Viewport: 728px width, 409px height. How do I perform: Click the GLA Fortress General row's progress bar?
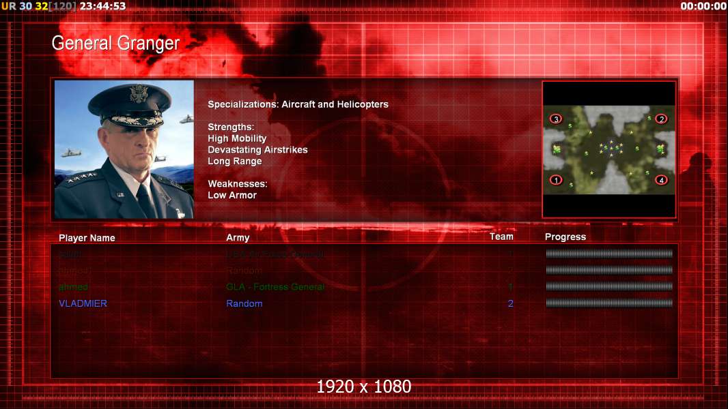[609, 287]
